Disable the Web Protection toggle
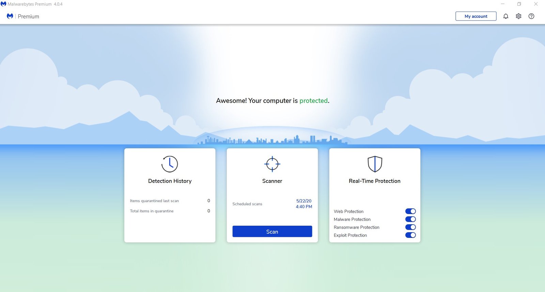The image size is (545, 292). coord(410,211)
